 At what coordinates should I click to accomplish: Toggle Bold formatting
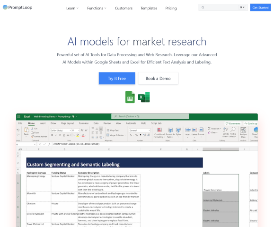pos(52,135)
